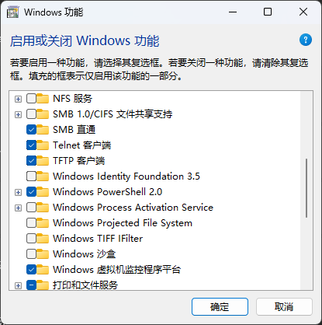Disable the Windows 虚拟机监控程序平台 checkbox

[31, 270]
